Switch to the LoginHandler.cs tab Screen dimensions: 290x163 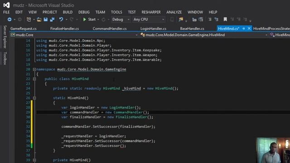pos(153,29)
